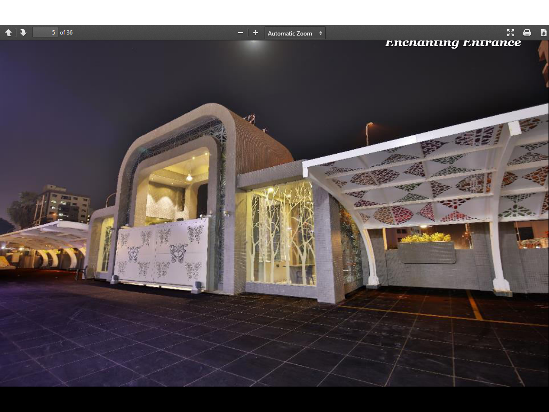The image size is (549, 412).
Task: Zoom in with the plus button
Action: coord(256,33)
